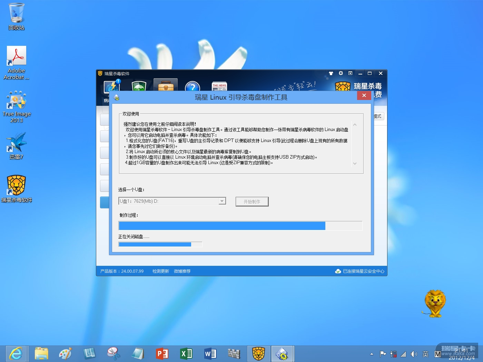This screenshot has height=362, width=483.
Task: Click the Linux tool dialog title icon
Action: pyautogui.click(x=117, y=98)
